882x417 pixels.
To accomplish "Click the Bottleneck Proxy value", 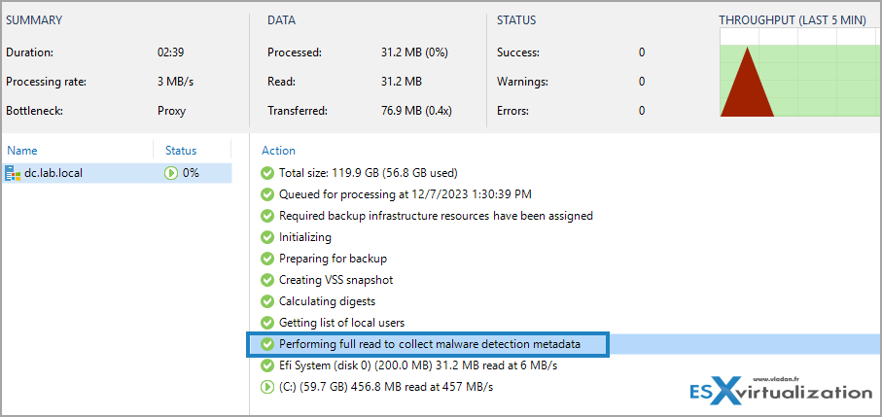I will pyautogui.click(x=171, y=111).
